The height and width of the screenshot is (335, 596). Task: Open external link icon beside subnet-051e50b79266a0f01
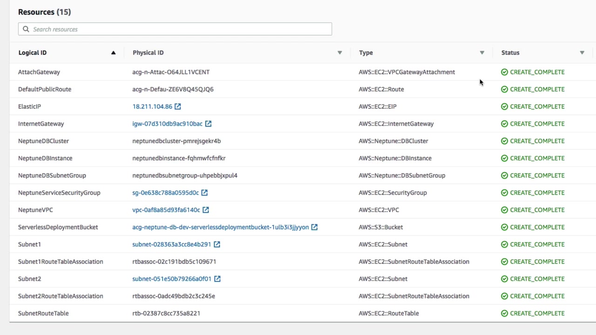click(x=217, y=279)
